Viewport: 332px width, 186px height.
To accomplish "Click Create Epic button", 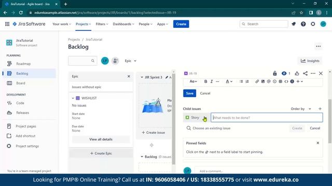I will tap(101, 153).
